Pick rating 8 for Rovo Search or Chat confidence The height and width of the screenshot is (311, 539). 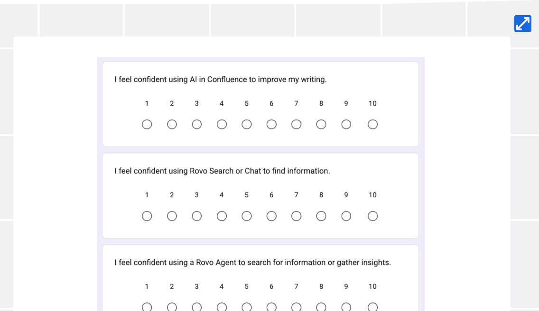(321, 216)
